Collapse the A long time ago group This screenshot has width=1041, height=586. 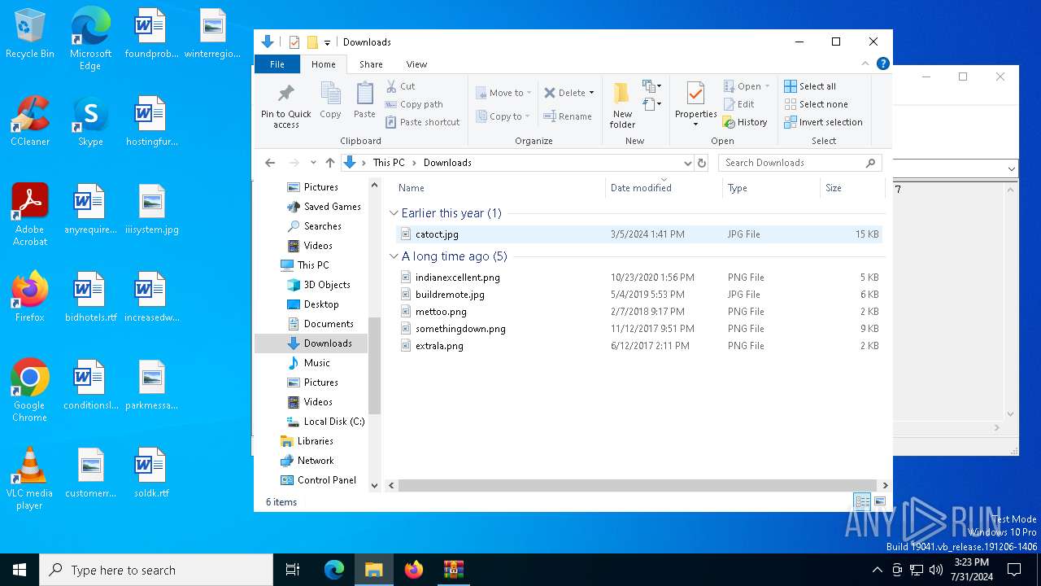(394, 256)
